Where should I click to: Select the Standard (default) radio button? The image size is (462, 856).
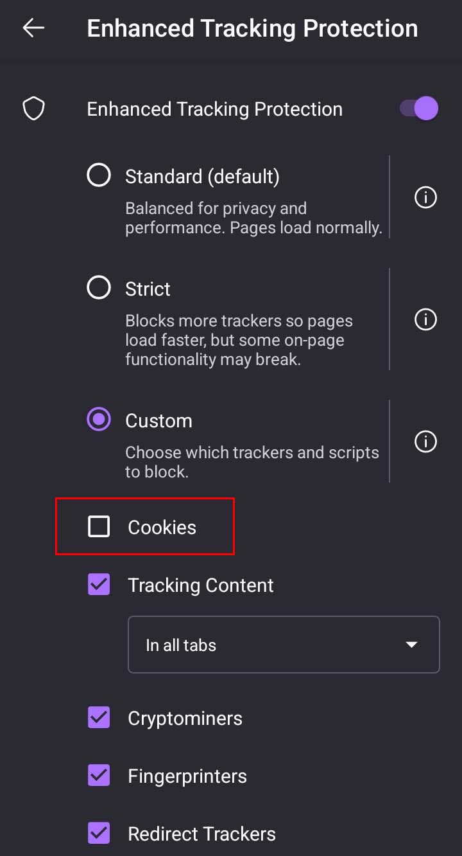tap(99, 175)
